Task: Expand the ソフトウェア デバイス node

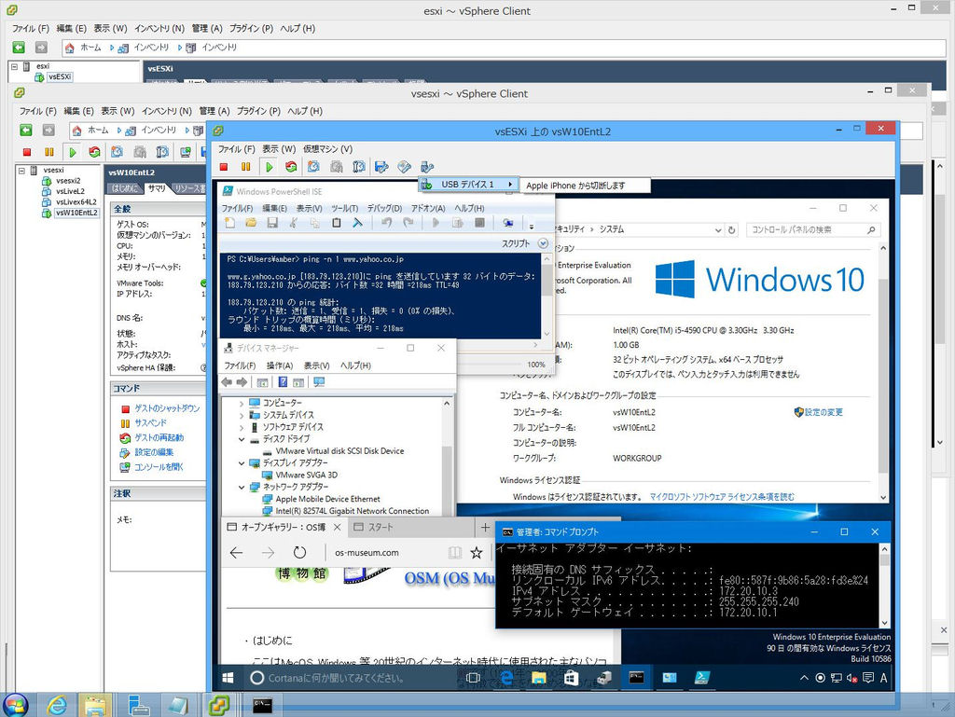Action: 242,427
